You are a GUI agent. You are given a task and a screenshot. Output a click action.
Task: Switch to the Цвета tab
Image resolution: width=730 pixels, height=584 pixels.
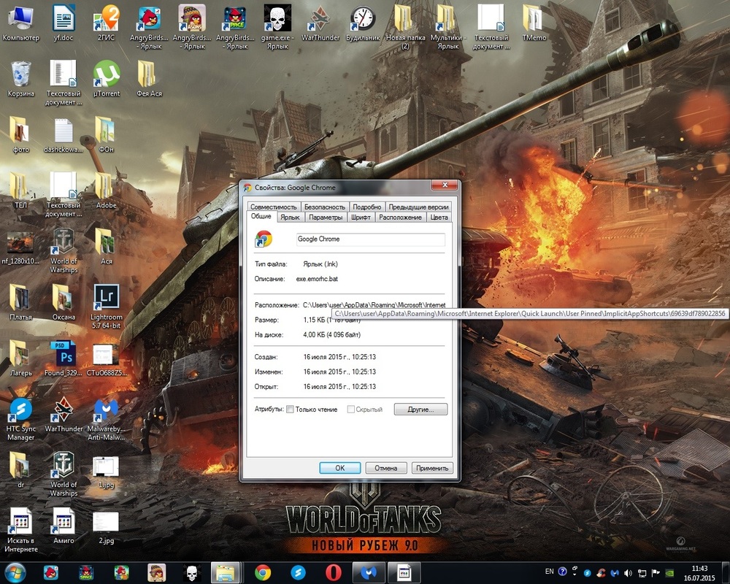(x=439, y=217)
